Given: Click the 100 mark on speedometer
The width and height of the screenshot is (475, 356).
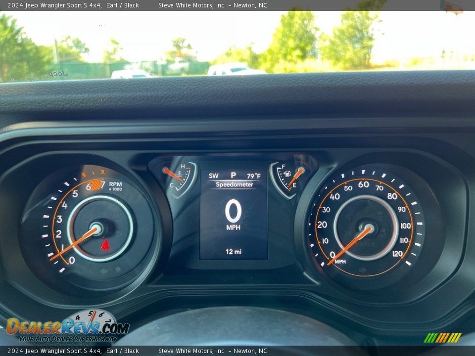Looking at the screenshot, I should [x=406, y=226].
